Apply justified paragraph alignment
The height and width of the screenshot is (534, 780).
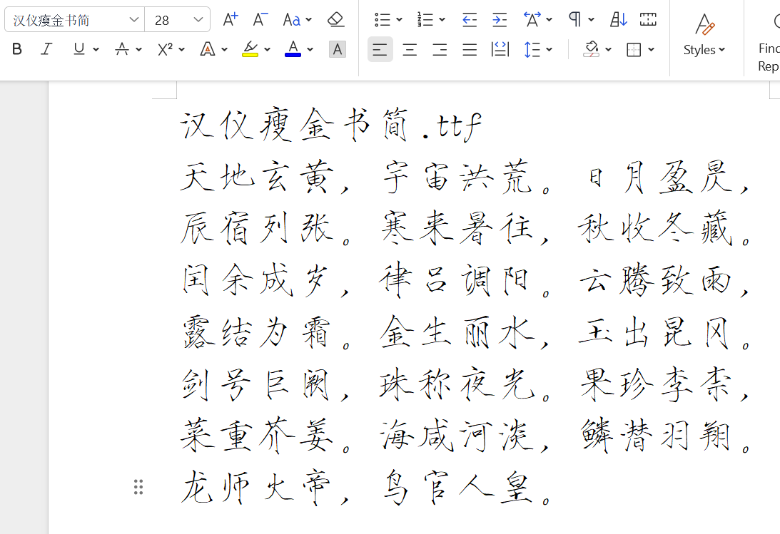[x=468, y=48]
